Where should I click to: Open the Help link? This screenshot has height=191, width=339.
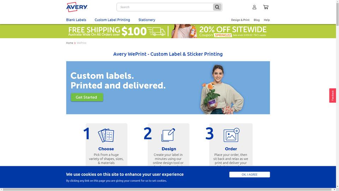(x=267, y=20)
